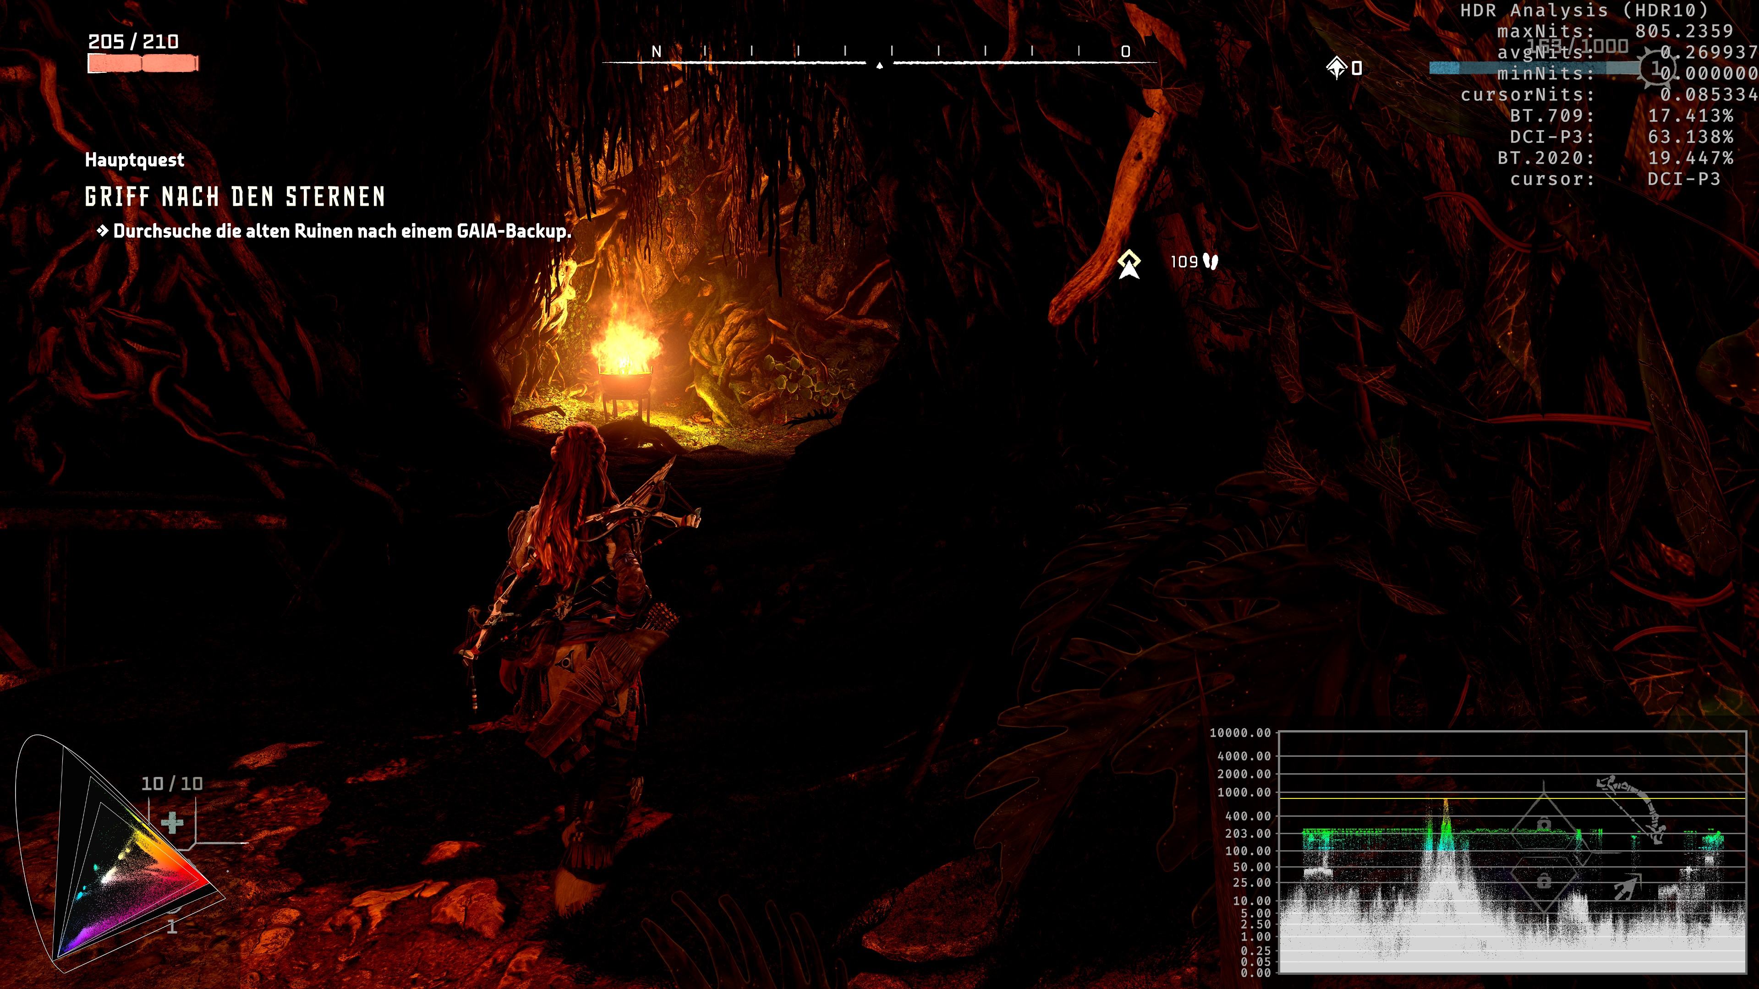Click the health value 205 / 210
The image size is (1759, 989).
[x=133, y=42]
